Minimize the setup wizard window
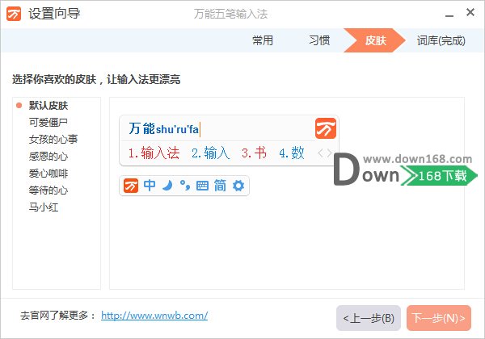The height and width of the screenshot is (339, 485). (x=449, y=15)
